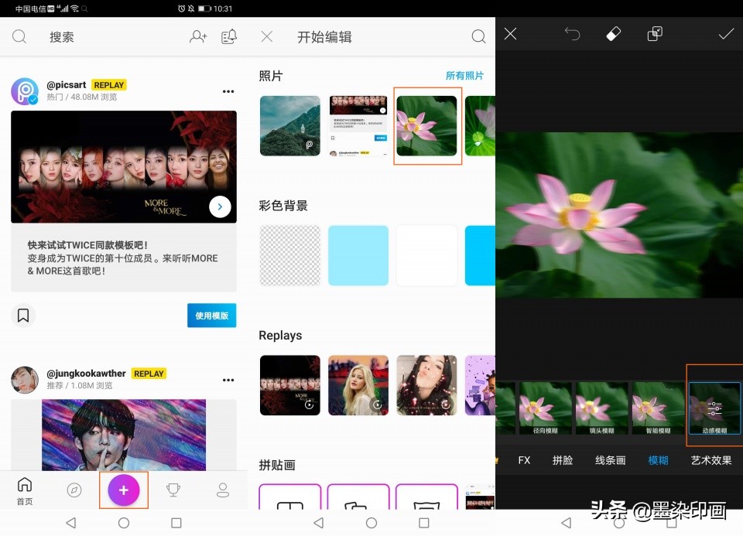Switch to the 模糊 tab
Screen dimensions: 743x536
tap(658, 460)
